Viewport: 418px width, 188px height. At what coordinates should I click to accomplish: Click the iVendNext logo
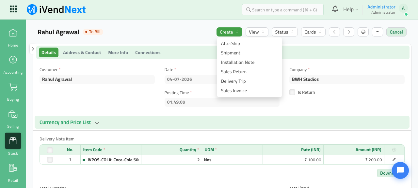pyautogui.click(x=56, y=9)
